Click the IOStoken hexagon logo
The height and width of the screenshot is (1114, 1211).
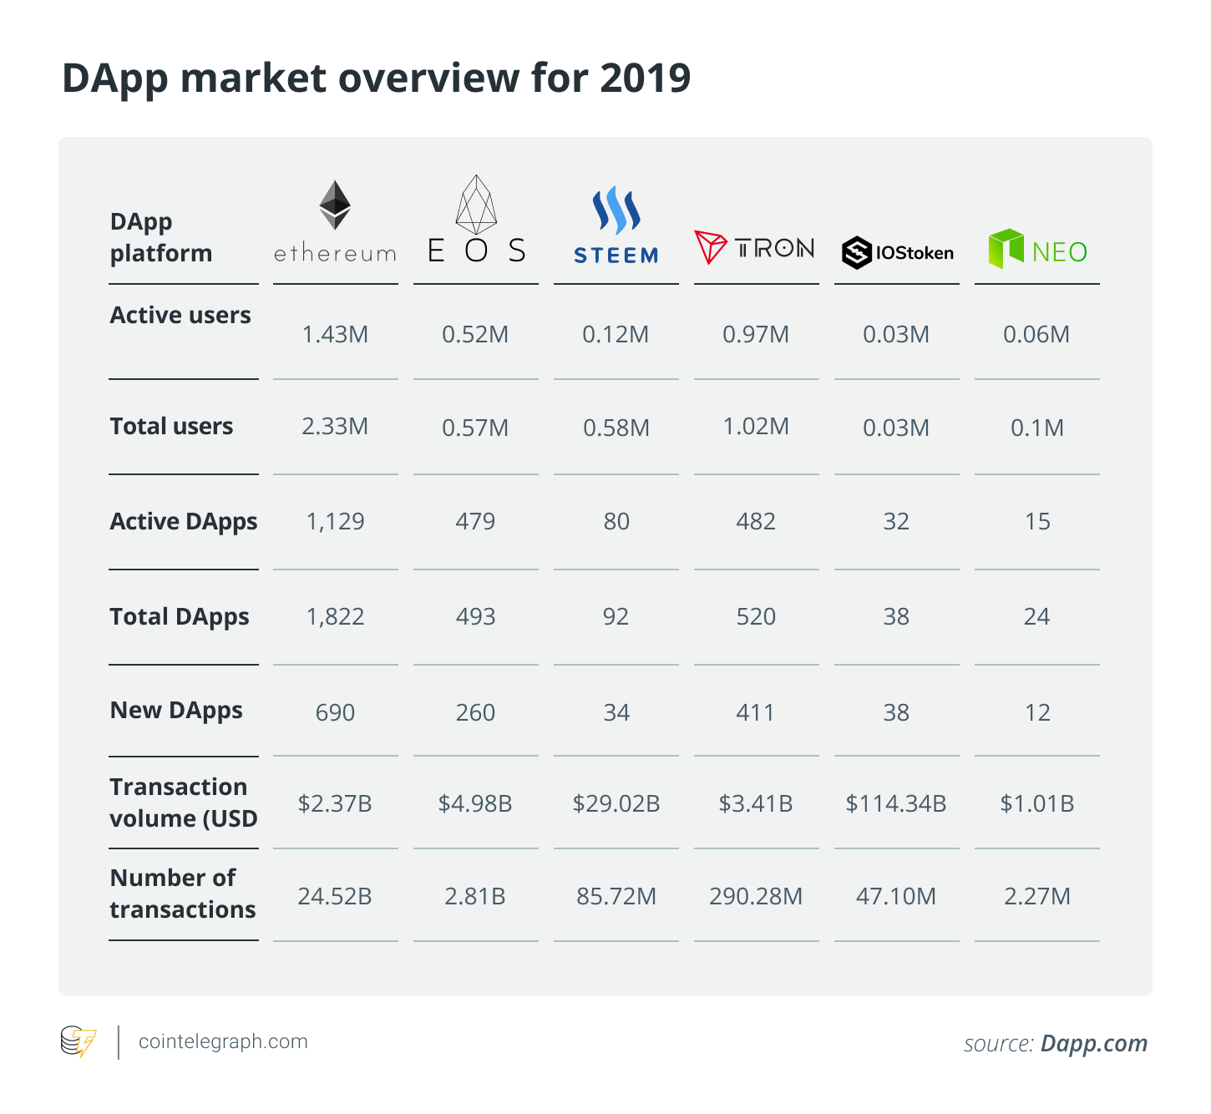tap(857, 252)
